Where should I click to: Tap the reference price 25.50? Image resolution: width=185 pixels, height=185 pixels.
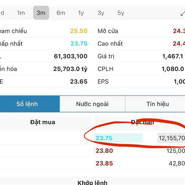point(79,31)
